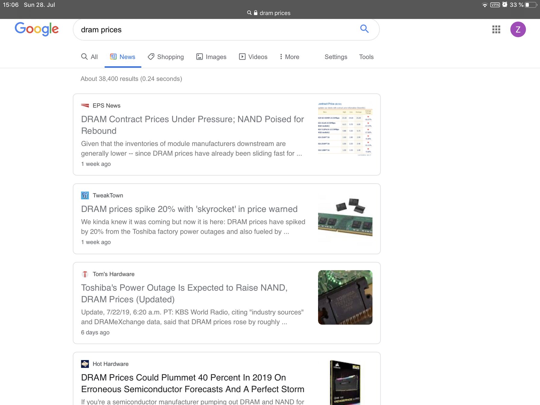Tap the alarm clock status icon
Image resolution: width=540 pixels, height=405 pixels.
[x=505, y=5]
